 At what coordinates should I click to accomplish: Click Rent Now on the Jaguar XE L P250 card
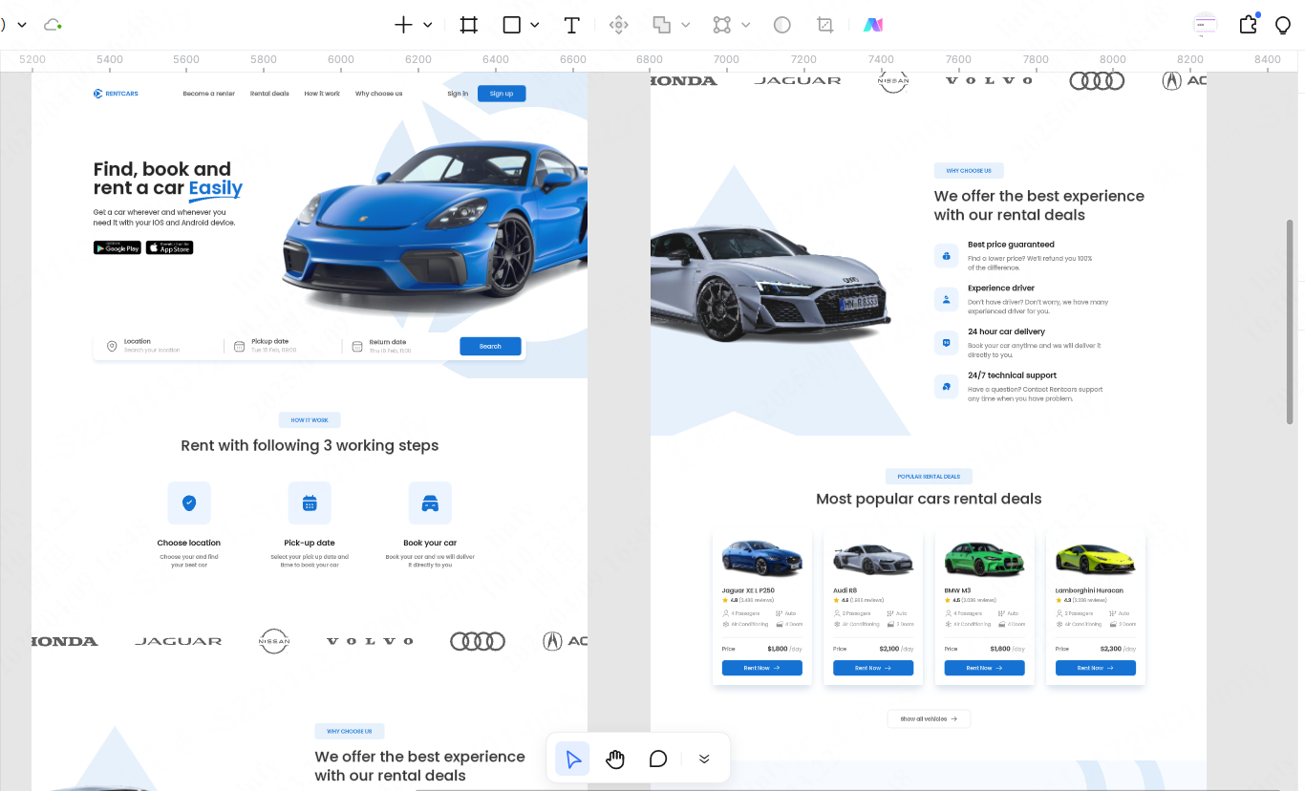coord(762,668)
